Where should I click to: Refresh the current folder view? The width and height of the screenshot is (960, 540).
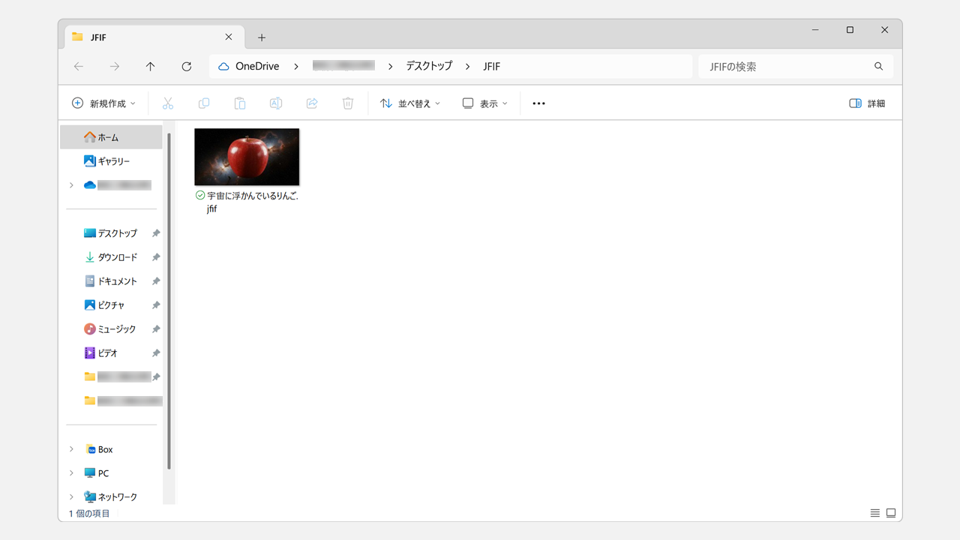point(187,67)
